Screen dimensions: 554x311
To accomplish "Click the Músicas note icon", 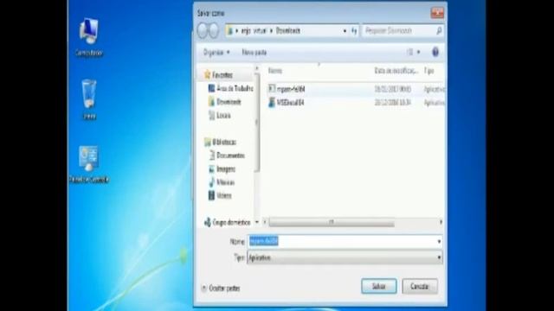I will (211, 182).
